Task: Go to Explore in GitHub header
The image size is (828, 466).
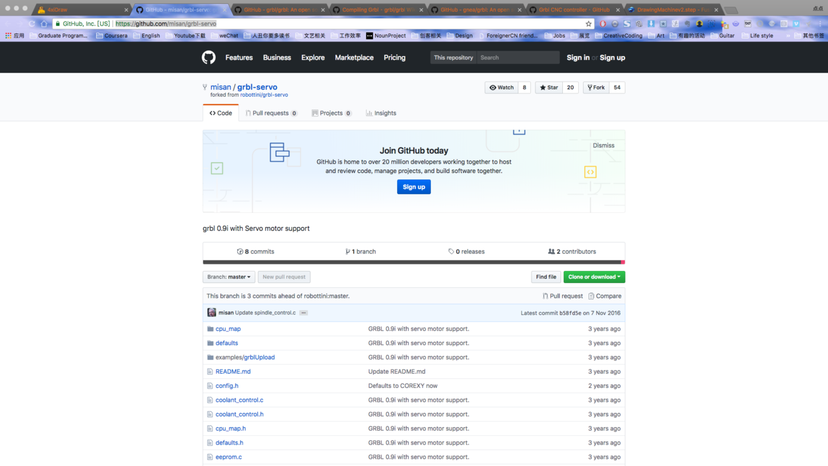Action: (x=313, y=57)
